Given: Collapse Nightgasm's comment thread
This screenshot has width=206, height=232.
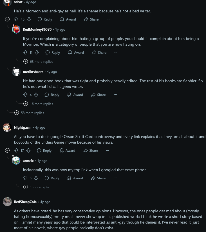Looking at the screenshot, I should 8,151.
